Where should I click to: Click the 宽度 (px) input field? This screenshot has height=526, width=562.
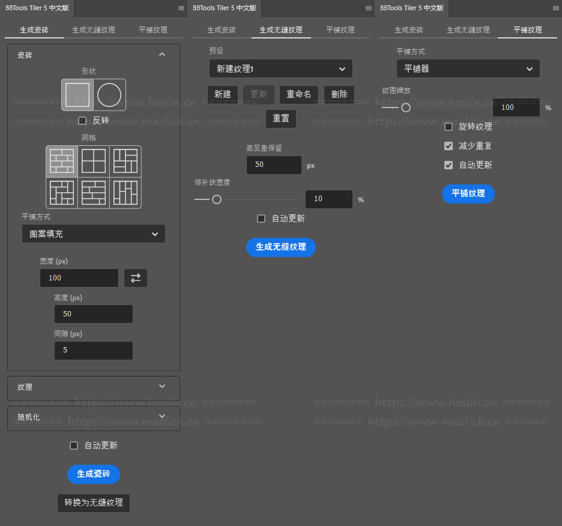tap(79, 278)
